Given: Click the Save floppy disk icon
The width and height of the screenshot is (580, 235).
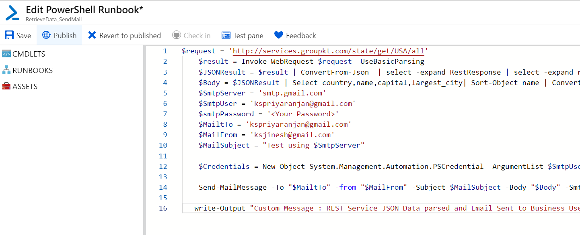Looking at the screenshot, I should pyautogui.click(x=9, y=35).
